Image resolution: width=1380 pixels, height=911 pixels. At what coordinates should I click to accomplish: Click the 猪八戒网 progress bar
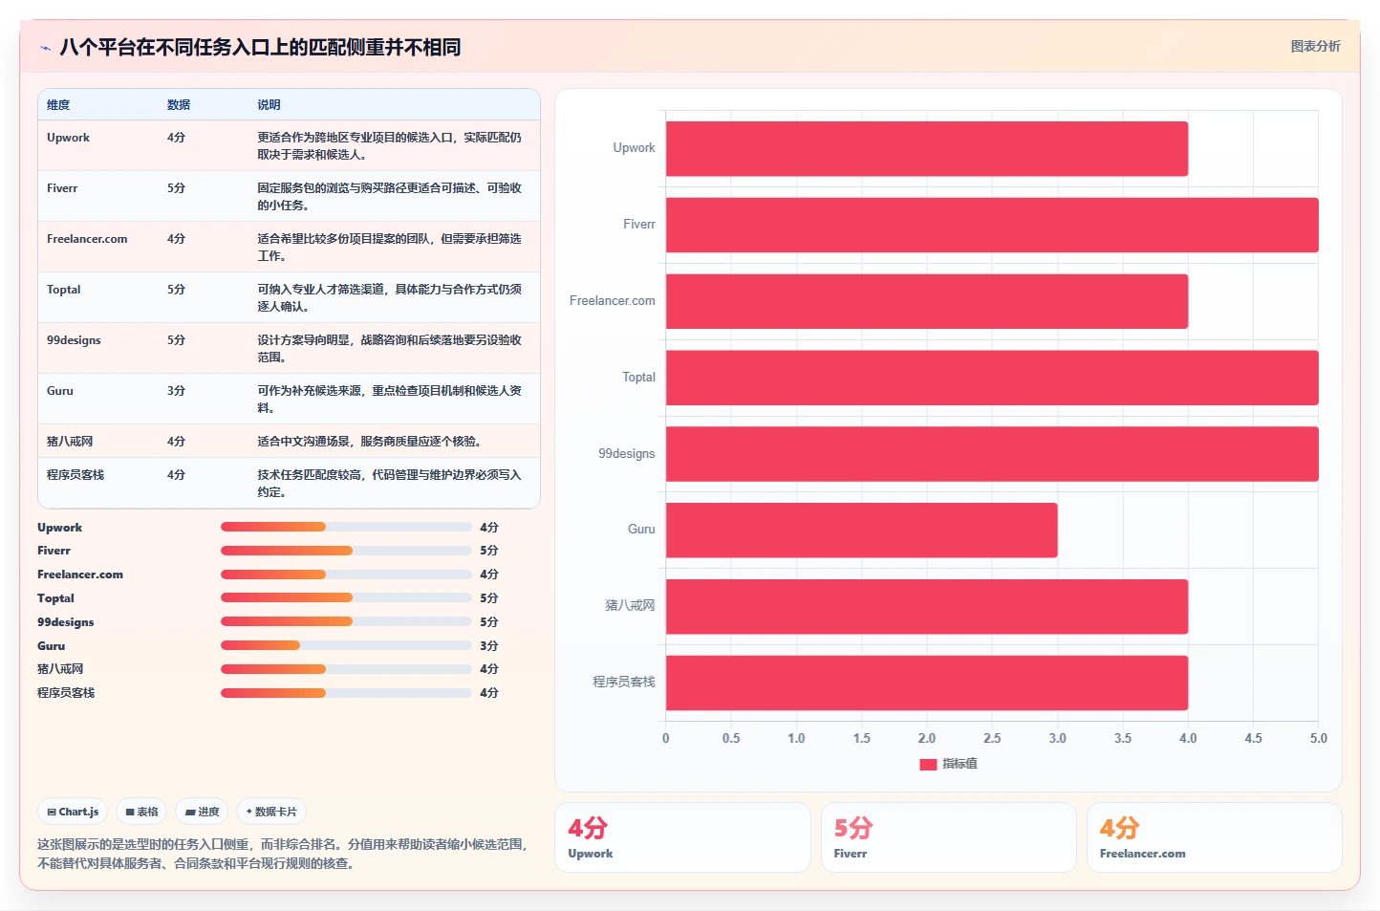[x=346, y=669]
